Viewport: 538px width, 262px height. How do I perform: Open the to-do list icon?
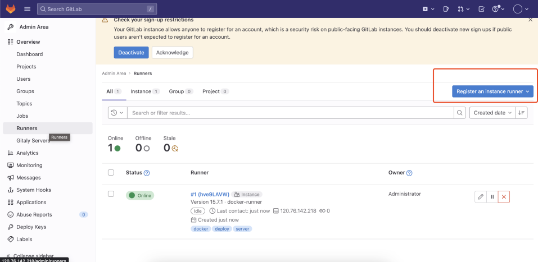point(481,9)
